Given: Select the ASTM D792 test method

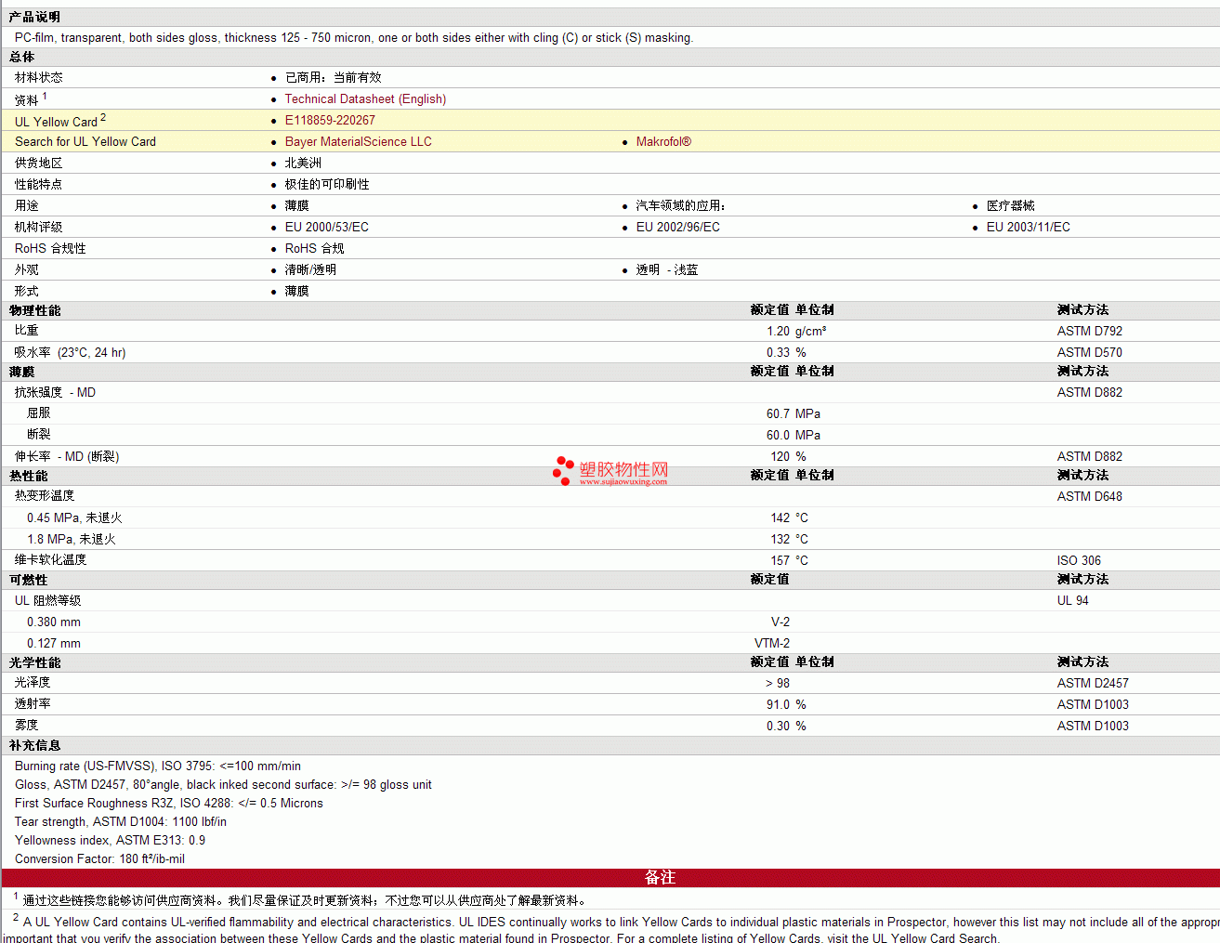Looking at the screenshot, I should tap(1090, 332).
